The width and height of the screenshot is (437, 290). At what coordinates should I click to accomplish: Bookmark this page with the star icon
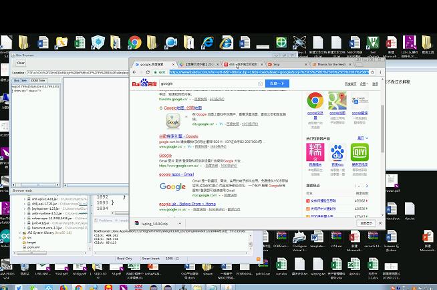coord(373,72)
